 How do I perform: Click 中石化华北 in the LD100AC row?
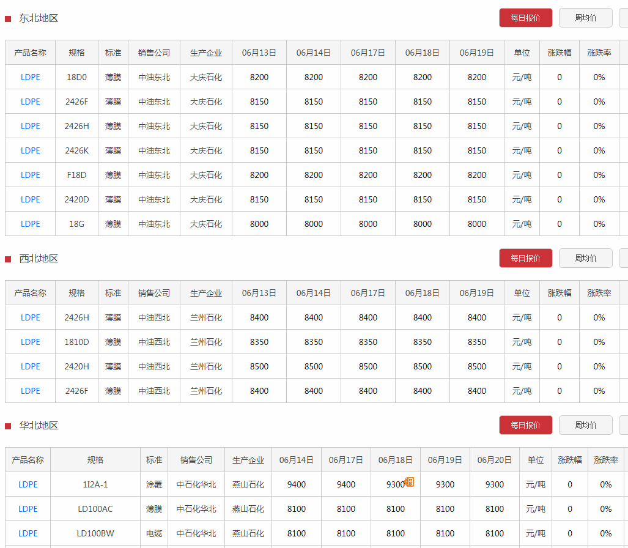[x=196, y=509]
